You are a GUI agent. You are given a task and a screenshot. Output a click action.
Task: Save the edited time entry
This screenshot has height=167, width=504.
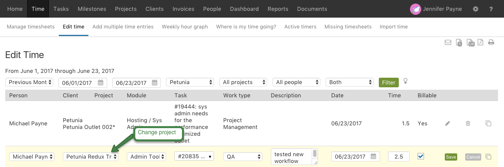coord(451,157)
